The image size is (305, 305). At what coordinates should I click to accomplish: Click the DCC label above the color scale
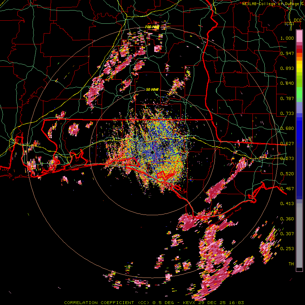click(x=298, y=20)
